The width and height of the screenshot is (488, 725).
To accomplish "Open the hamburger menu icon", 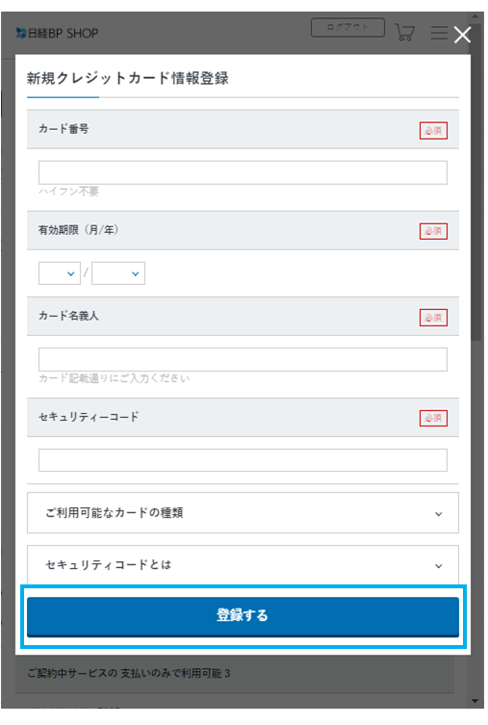I will pos(439,33).
